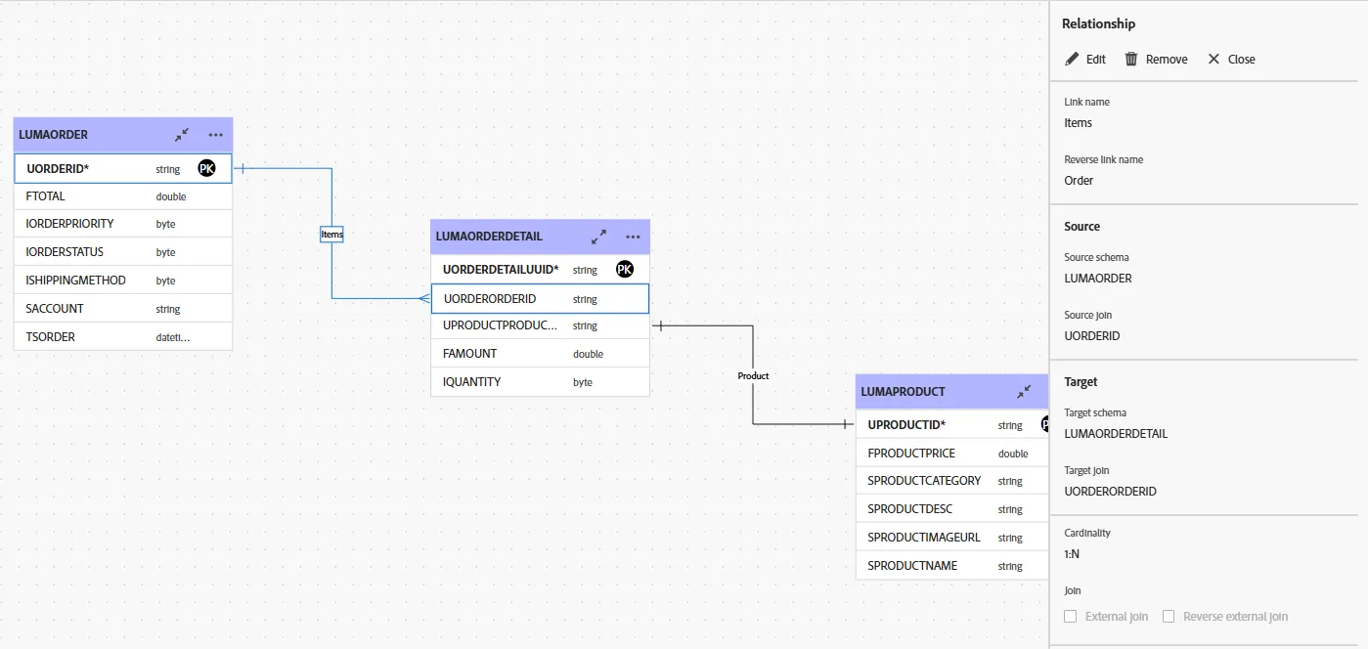Select the Items relationship link label
This screenshot has width=1368, height=649.
[332, 235]
